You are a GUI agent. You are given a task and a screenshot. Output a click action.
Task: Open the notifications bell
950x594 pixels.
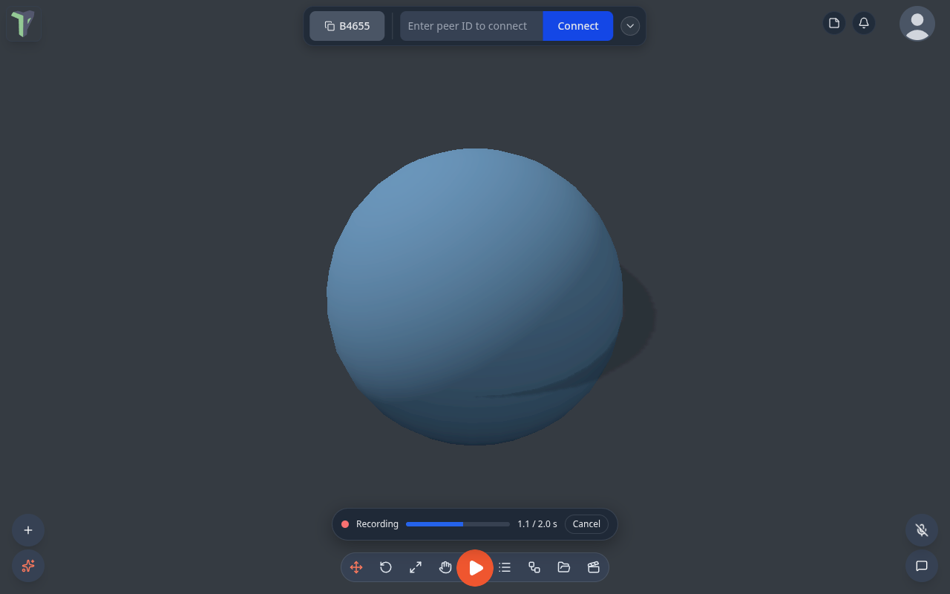click(864, 23)
